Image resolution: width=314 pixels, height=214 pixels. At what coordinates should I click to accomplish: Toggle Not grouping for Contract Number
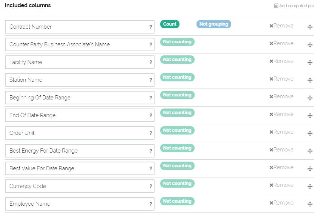213,24
